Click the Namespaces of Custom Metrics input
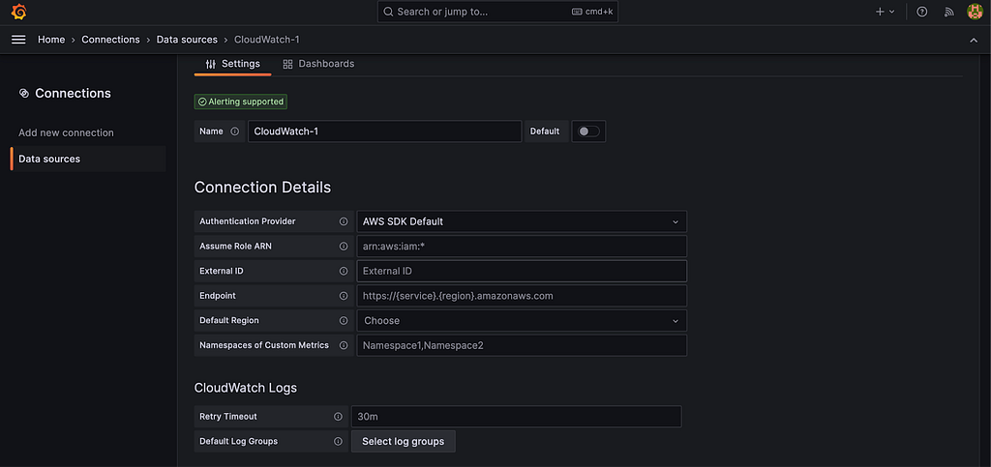991x467 pixels. click(522, 345)
